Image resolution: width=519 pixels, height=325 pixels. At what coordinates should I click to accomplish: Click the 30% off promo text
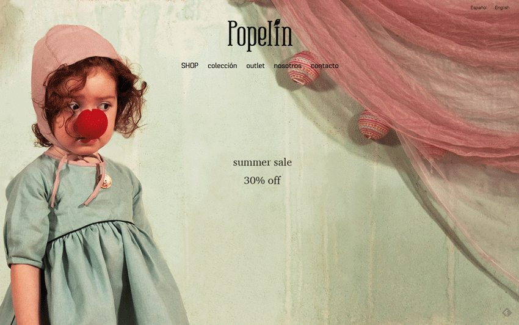263,180
